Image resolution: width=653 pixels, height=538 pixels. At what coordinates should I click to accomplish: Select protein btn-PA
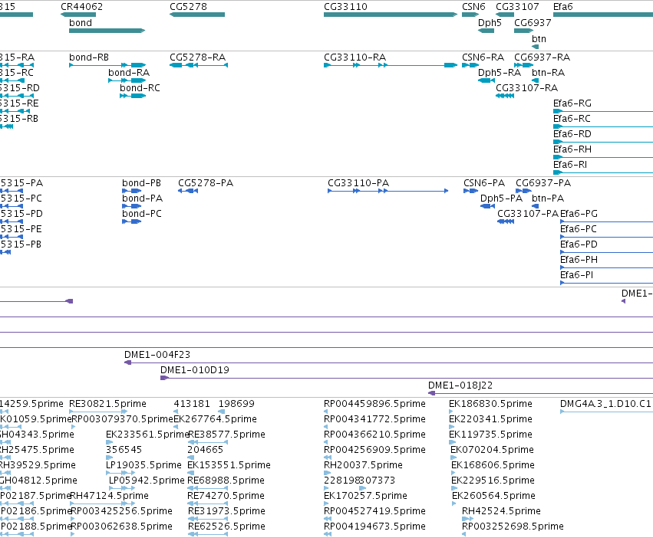(536, 206)
